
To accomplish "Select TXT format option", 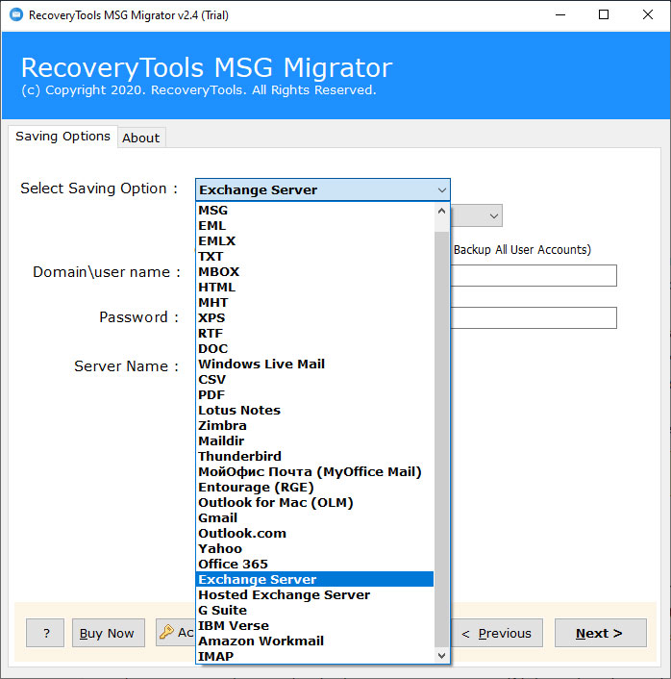I will 314,257.
